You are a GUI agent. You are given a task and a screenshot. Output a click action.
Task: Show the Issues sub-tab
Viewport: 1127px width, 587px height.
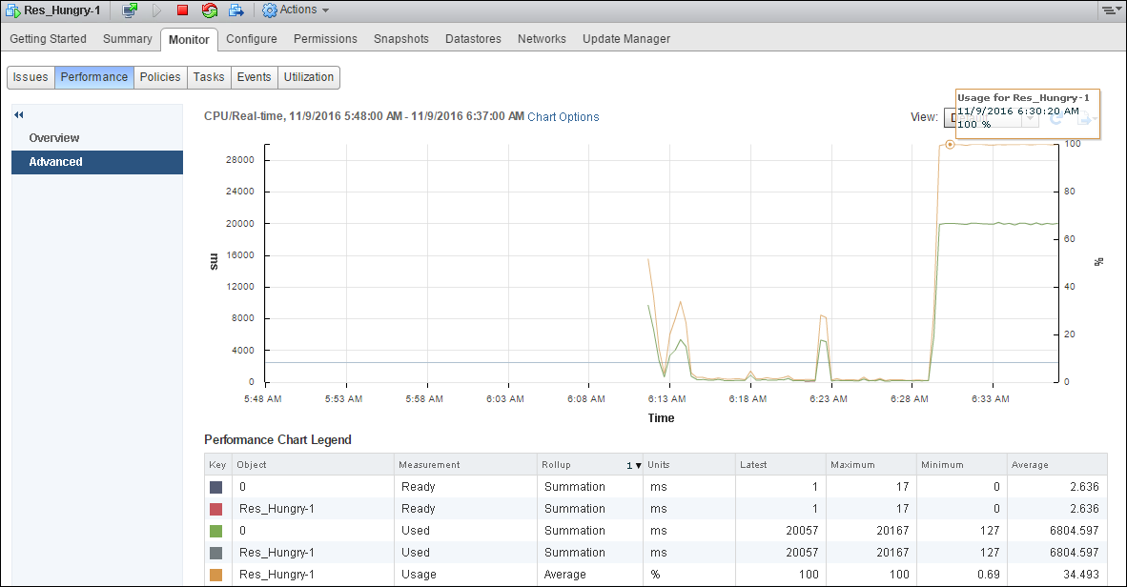click(31, 77)
